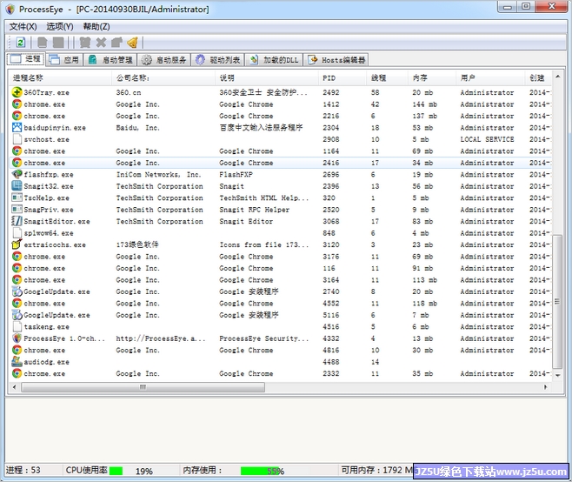This screenshot has height=482, width=572.
Task: Click the LOCAL SERVICE user cell
Action: tap(488, 139)
